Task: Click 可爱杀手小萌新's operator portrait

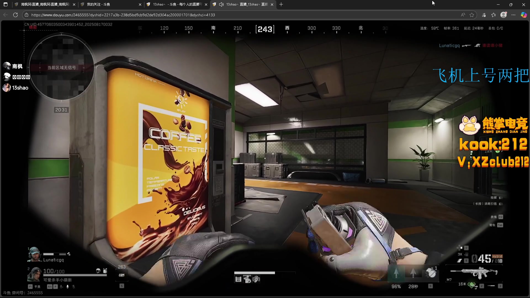Action: click(x=34, y=274)
